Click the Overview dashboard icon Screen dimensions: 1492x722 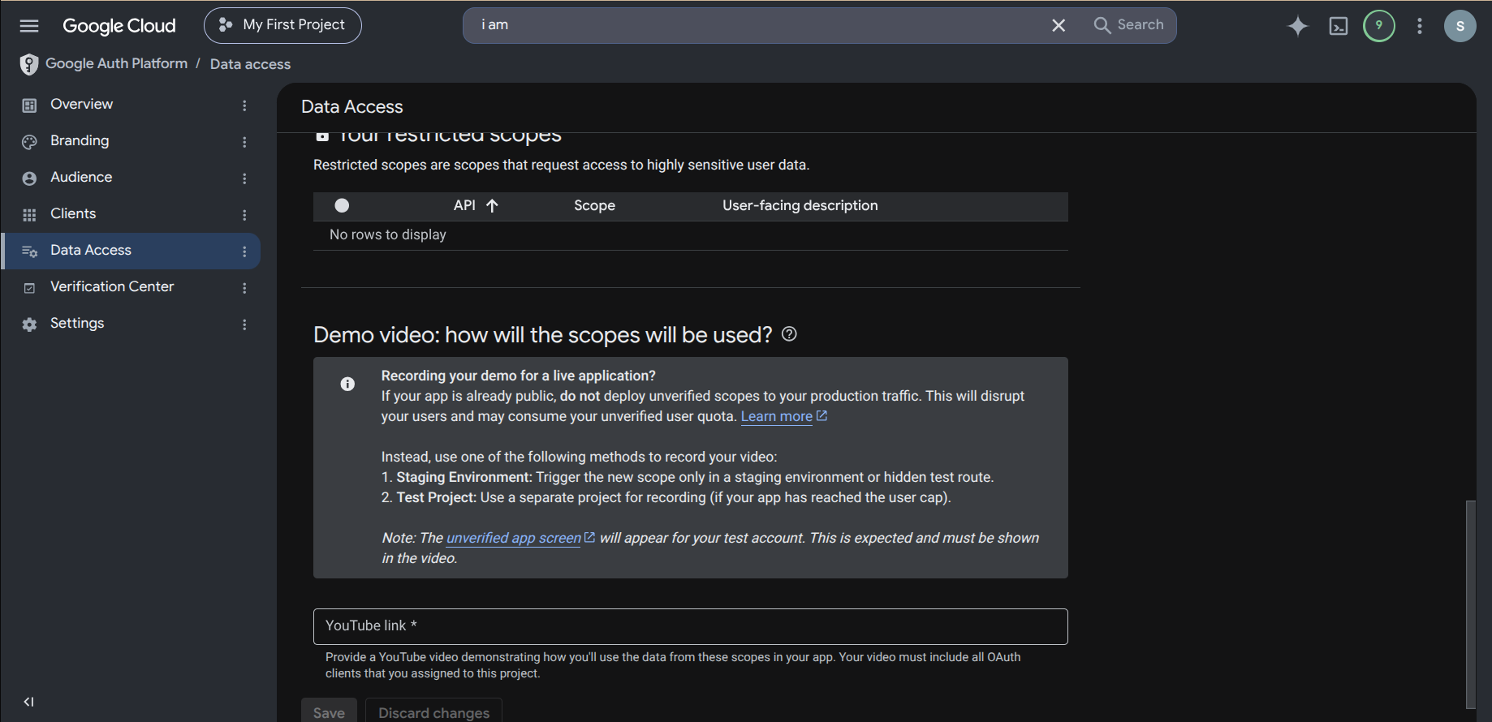tap(29, 105)
